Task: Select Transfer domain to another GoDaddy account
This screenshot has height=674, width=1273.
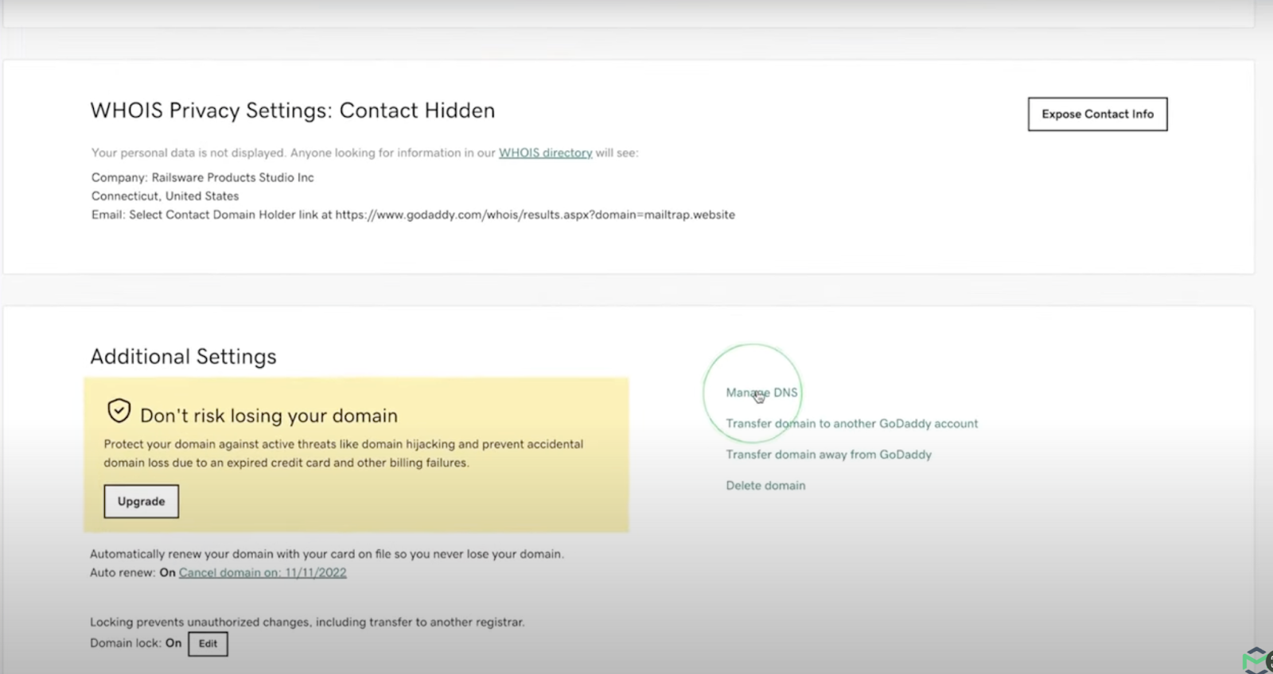Action: [x=851, y=424]
